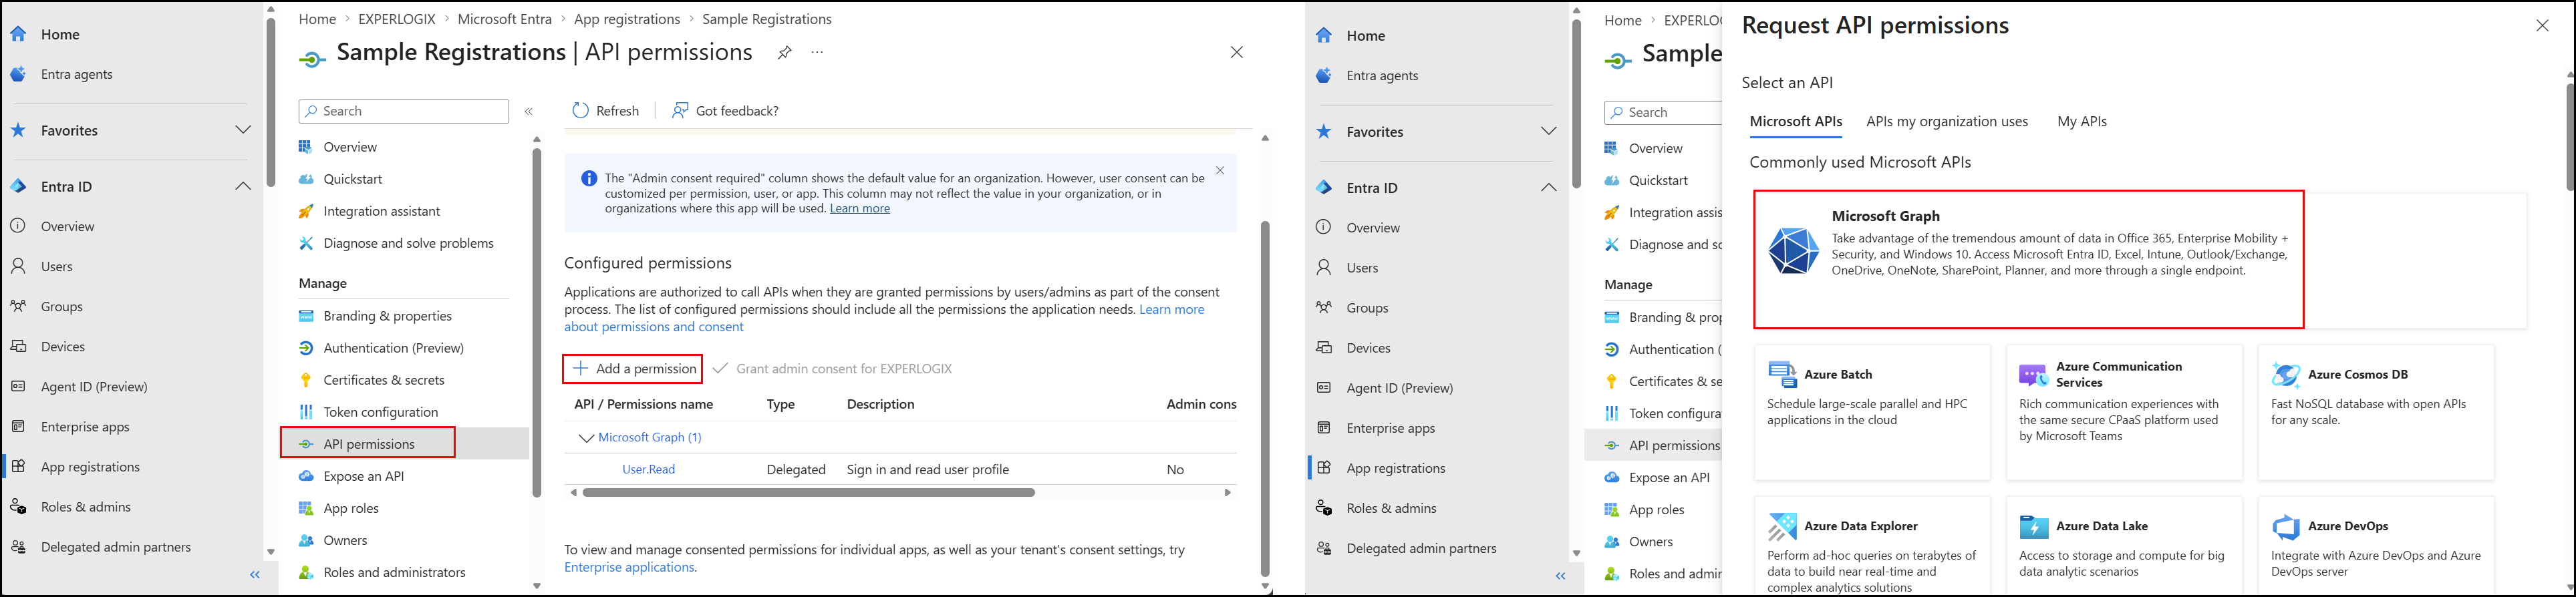Click Branding & properties icon in the left screenshot
The height and width of the screenshot is (597, 2576).
[306, 316]
